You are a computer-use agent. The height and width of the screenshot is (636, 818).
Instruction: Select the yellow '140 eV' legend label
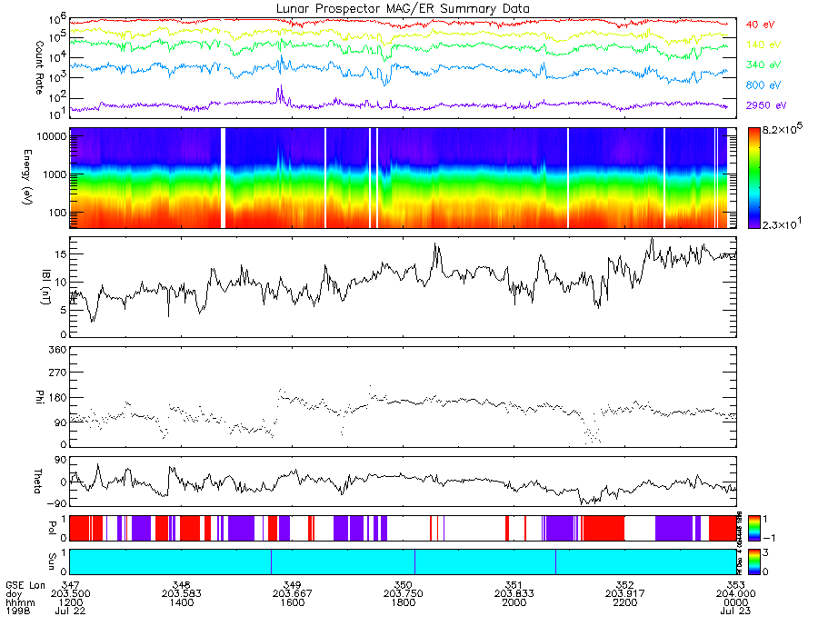point(763,45)
